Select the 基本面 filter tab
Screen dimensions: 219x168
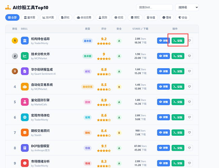(30, 17)
